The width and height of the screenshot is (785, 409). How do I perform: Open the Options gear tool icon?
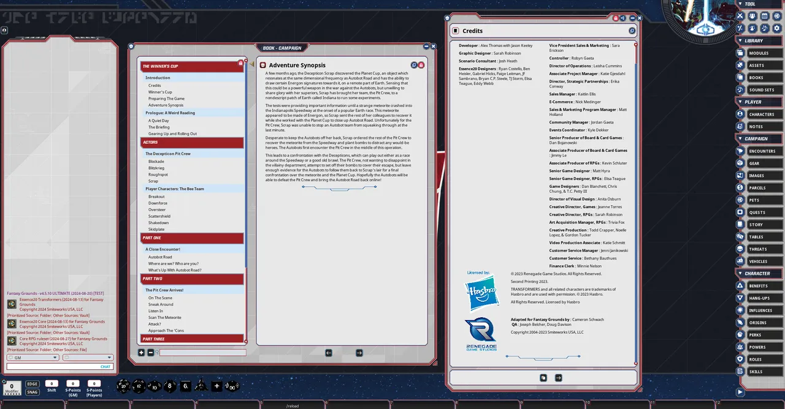pos(777,28)
